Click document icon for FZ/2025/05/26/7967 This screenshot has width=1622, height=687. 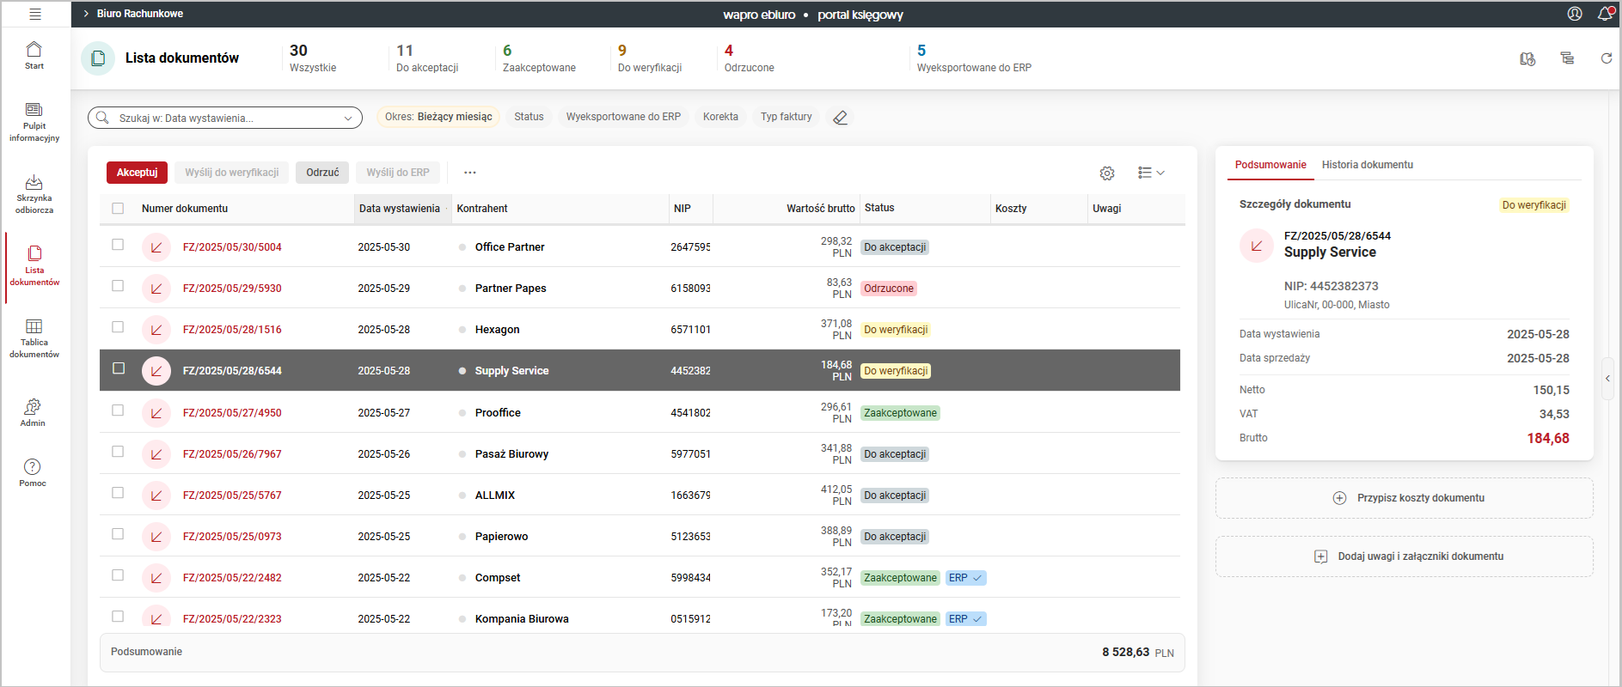(156, 454)
